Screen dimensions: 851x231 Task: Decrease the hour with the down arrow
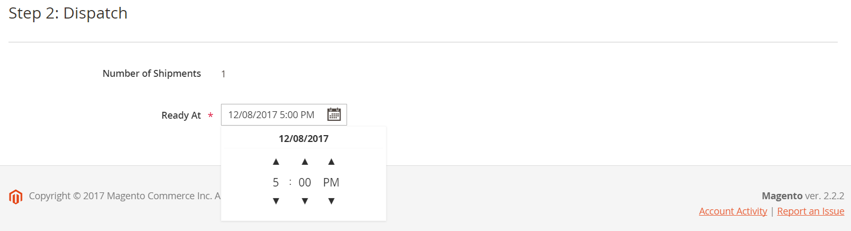click(276, 201)
